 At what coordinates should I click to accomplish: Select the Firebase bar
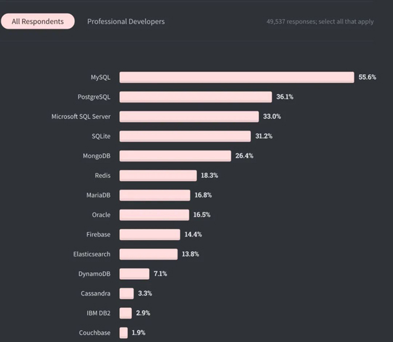(x=149, y=234)
